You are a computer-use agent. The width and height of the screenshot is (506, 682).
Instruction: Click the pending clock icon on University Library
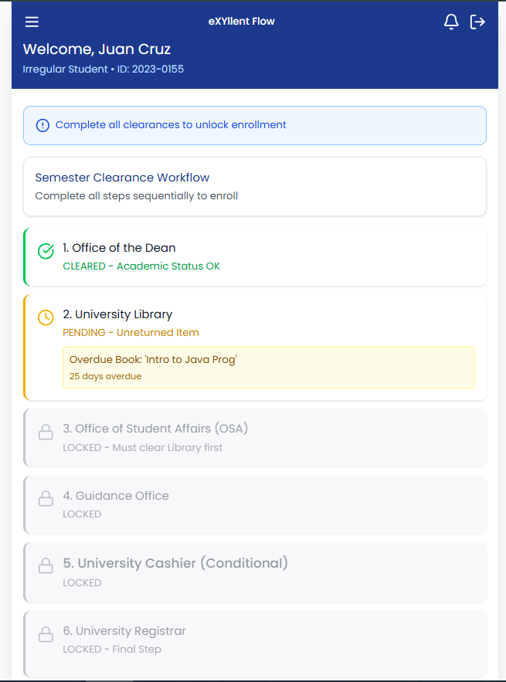(x=45, y=317)
